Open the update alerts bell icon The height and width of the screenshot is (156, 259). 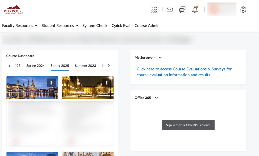click(195, 10)
